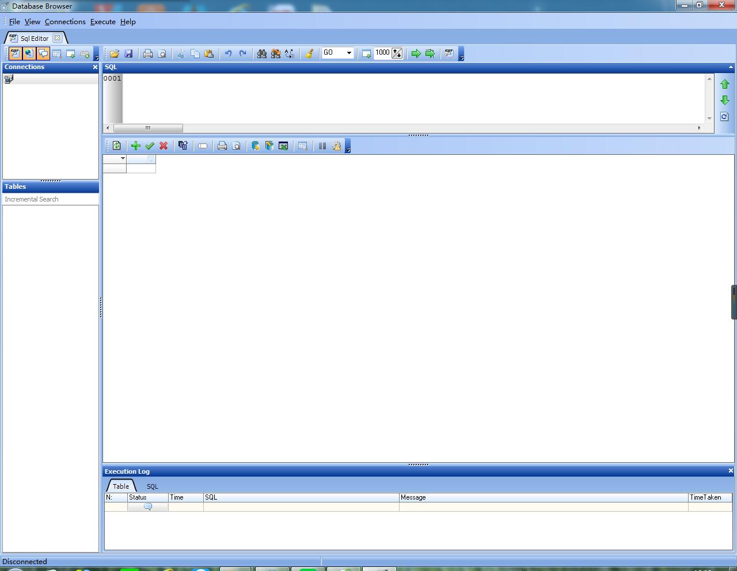Viewport: 737px width, 571px height.
Task: Save the SQL script with floppy icon
Action: [x=128, y=54]
